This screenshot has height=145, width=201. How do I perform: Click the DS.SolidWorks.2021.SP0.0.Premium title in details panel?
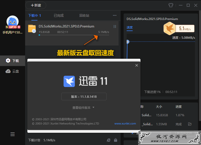tap(152, 19)
